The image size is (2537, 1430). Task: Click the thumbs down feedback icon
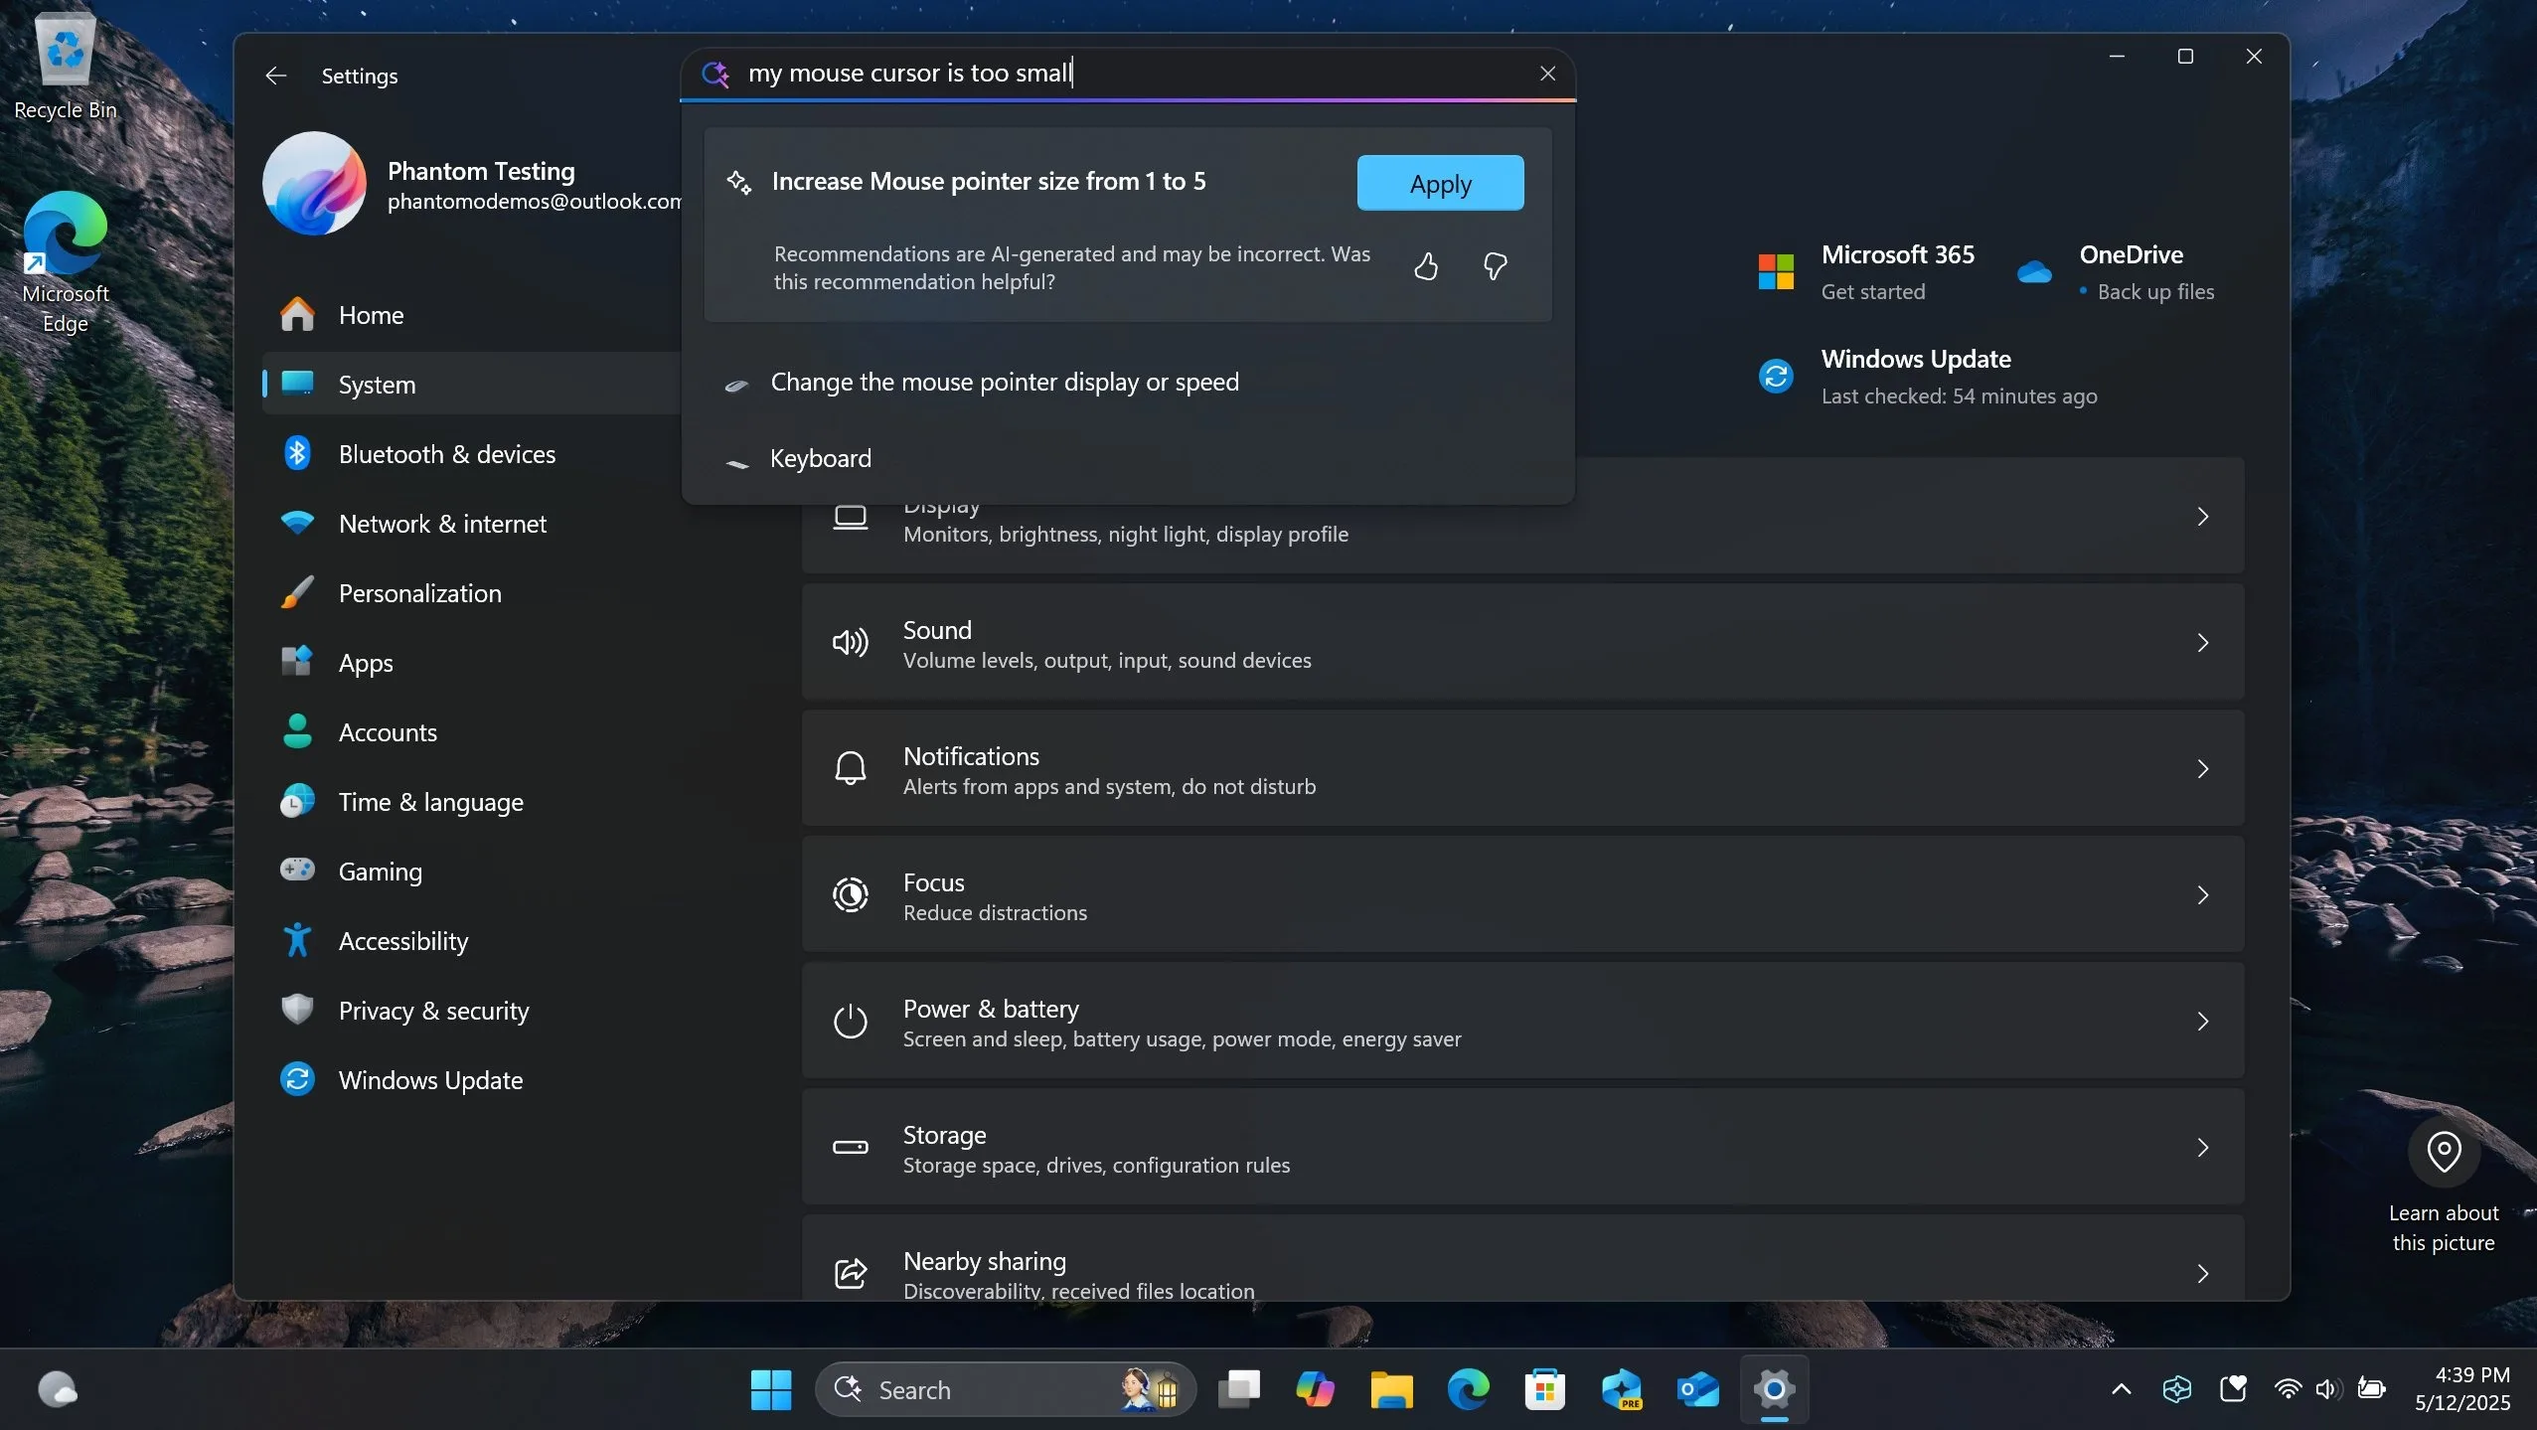coord(1495,266)
